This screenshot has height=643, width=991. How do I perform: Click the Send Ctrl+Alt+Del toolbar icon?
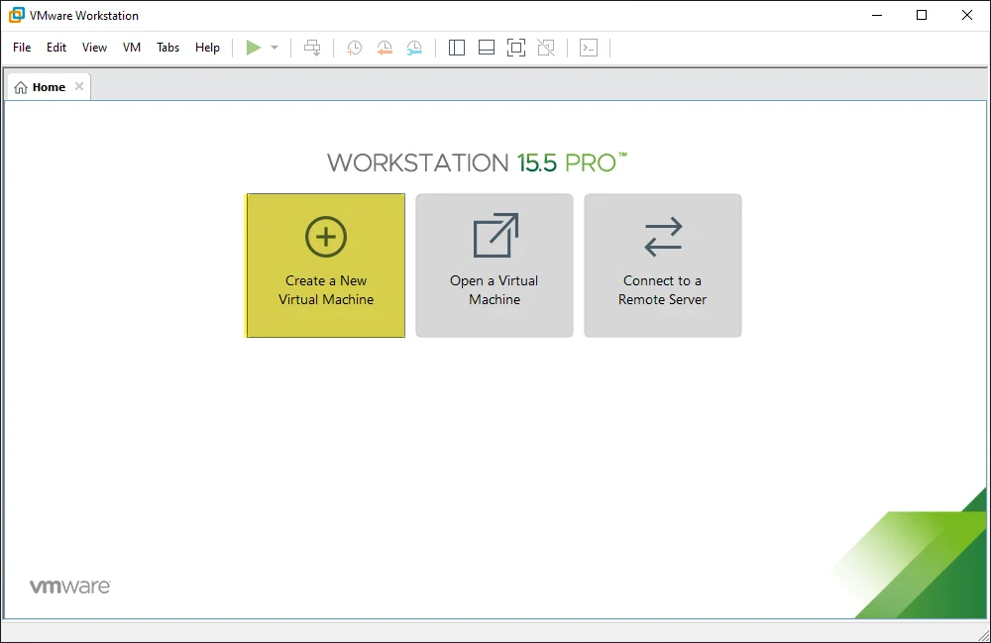pyautogui.click(x=312, y=48)
